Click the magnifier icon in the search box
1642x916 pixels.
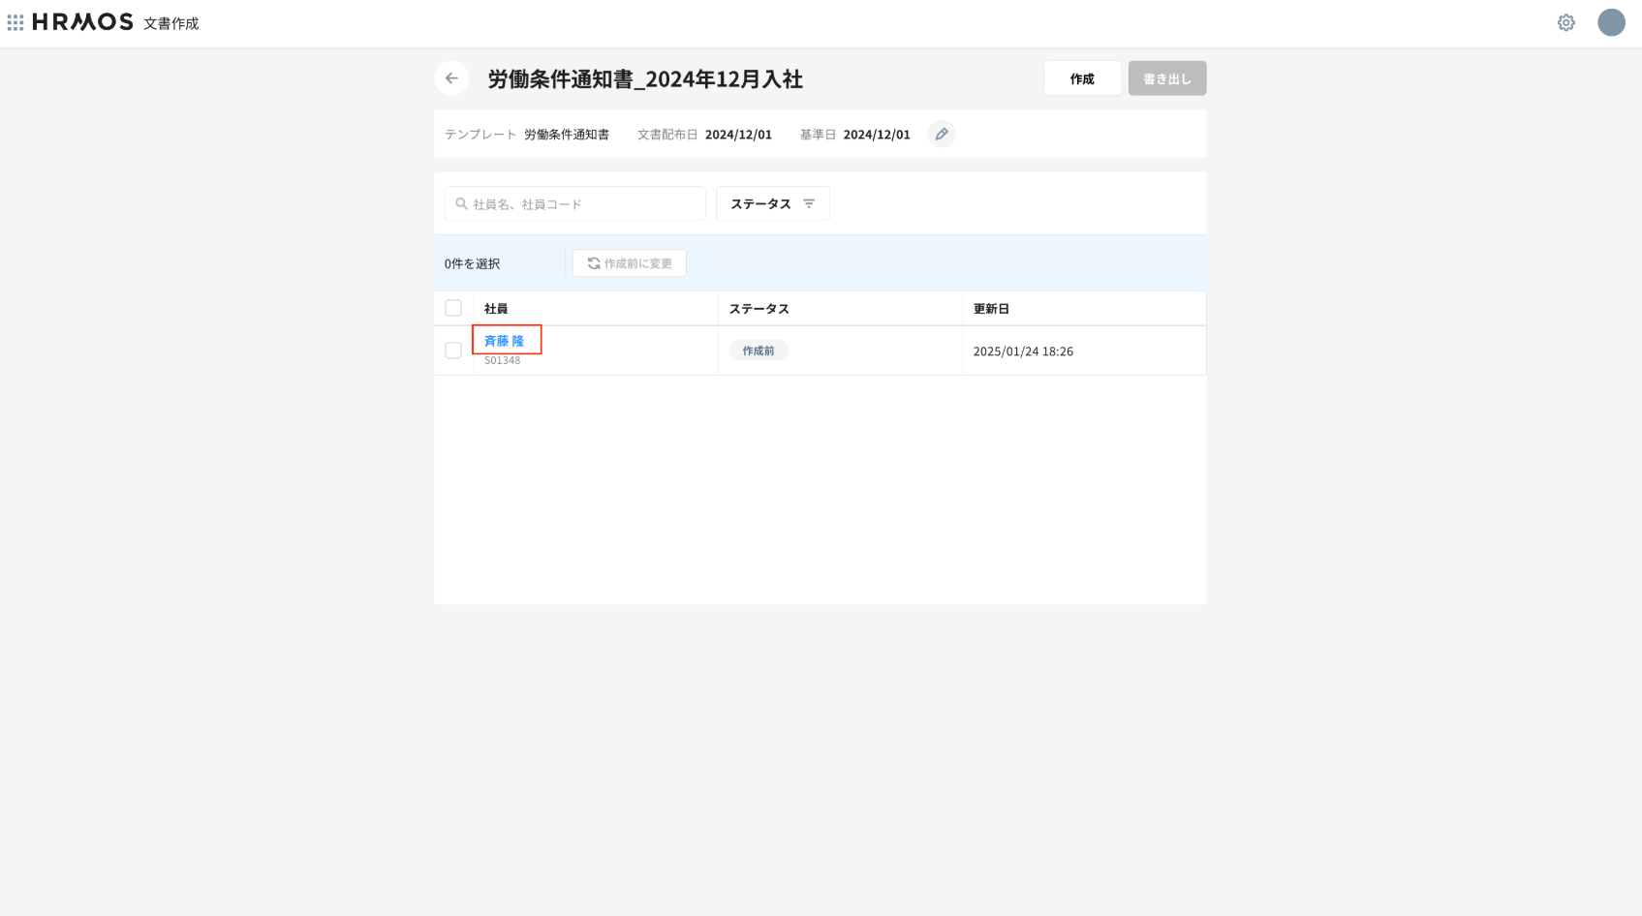pyautogui.click(x=462, y=204)
